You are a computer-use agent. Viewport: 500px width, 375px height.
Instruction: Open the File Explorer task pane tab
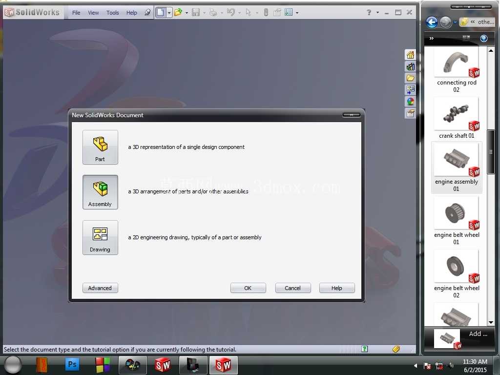(410, 78)
